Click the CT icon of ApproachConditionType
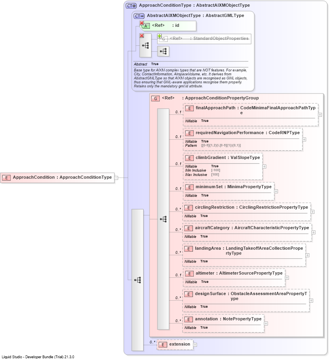 pyautogui.click(x=131, y=6)
